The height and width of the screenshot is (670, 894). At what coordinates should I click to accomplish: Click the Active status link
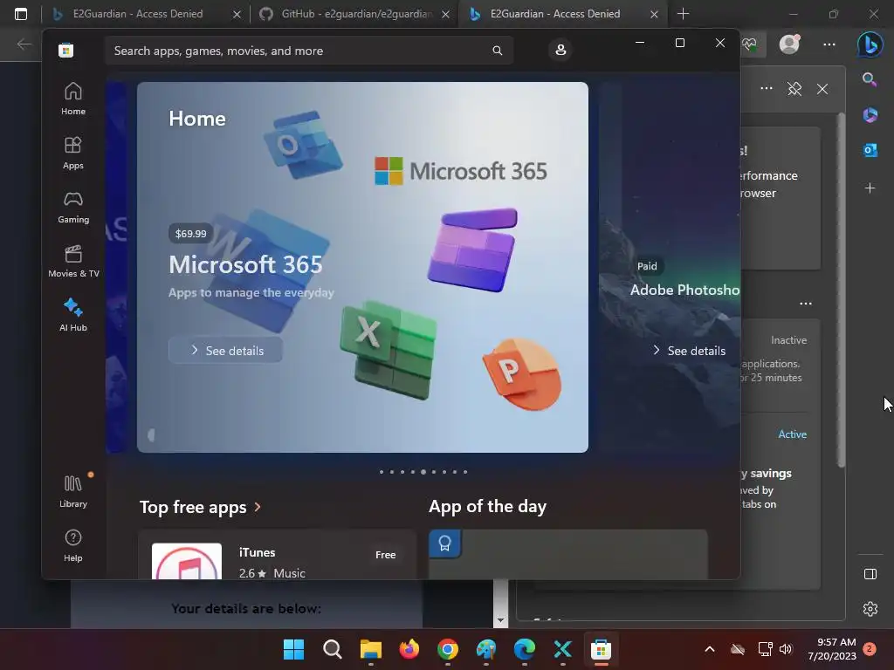pyautogui.click(x=793, y=434)
